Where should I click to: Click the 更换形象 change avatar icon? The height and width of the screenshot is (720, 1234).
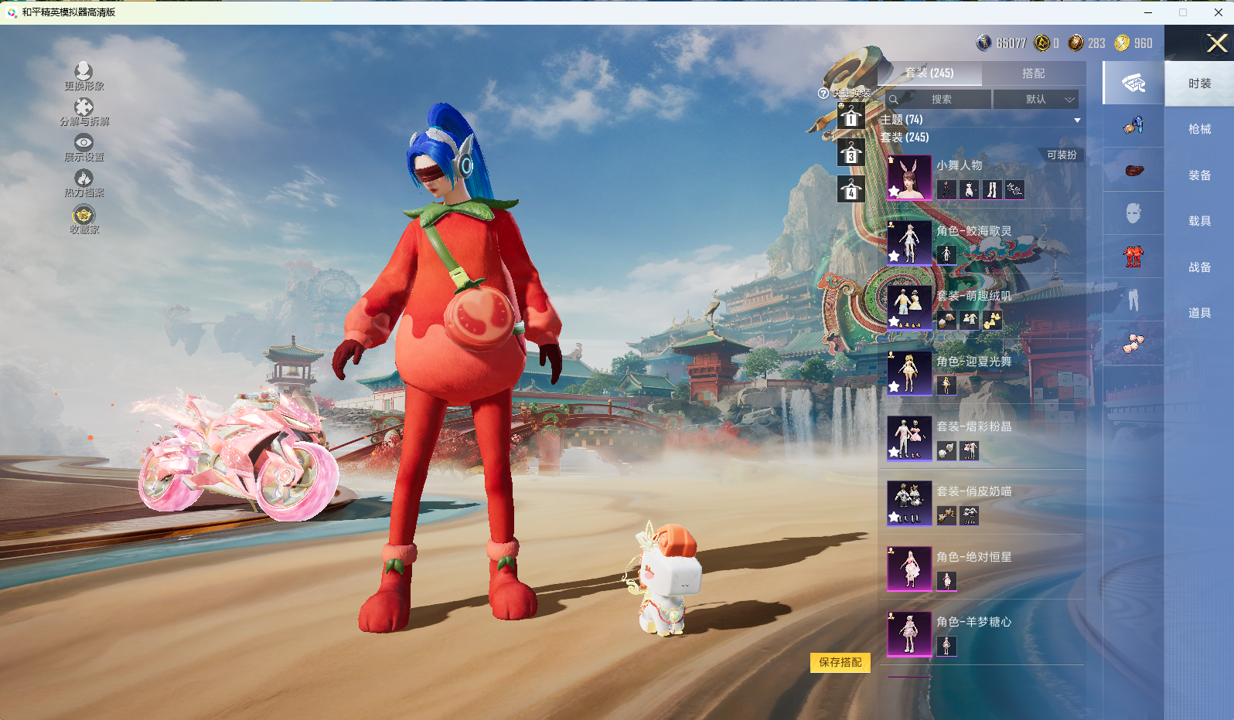84,73
